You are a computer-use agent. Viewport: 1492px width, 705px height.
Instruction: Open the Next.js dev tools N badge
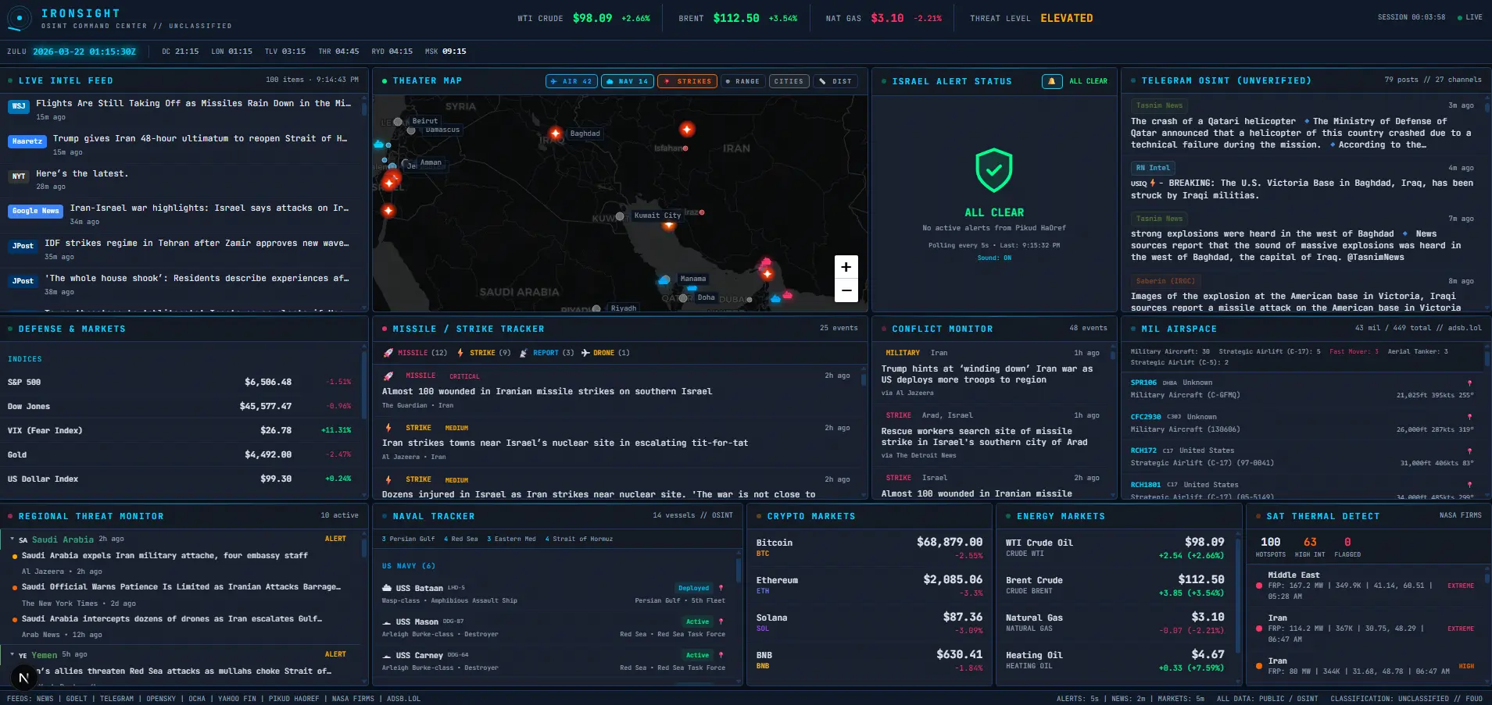(x=23, y=678)
